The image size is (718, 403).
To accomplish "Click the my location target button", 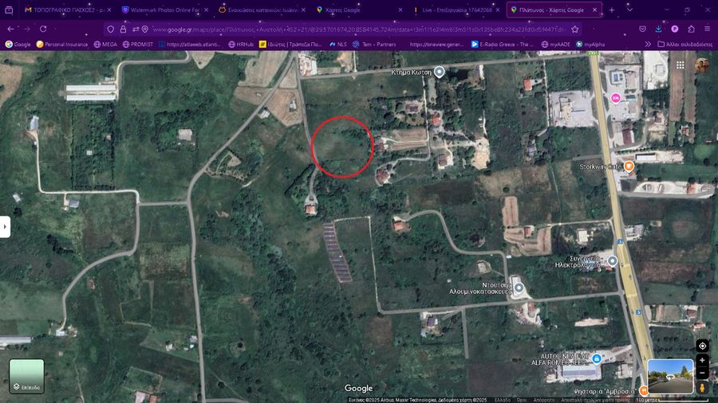I will (x=702, y=346).
